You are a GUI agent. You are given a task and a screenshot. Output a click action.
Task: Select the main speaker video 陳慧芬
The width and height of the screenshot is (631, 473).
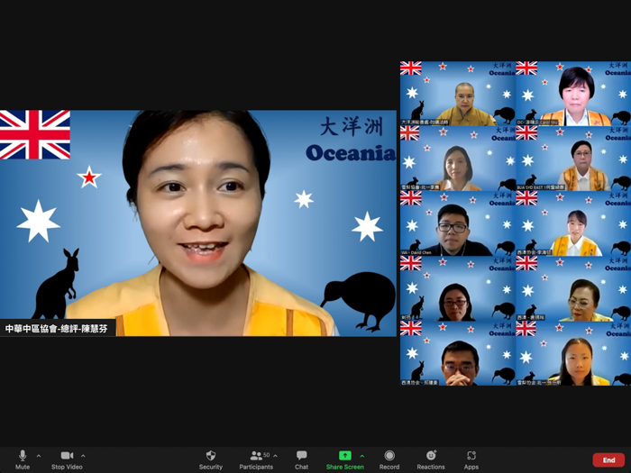point(198,223)
